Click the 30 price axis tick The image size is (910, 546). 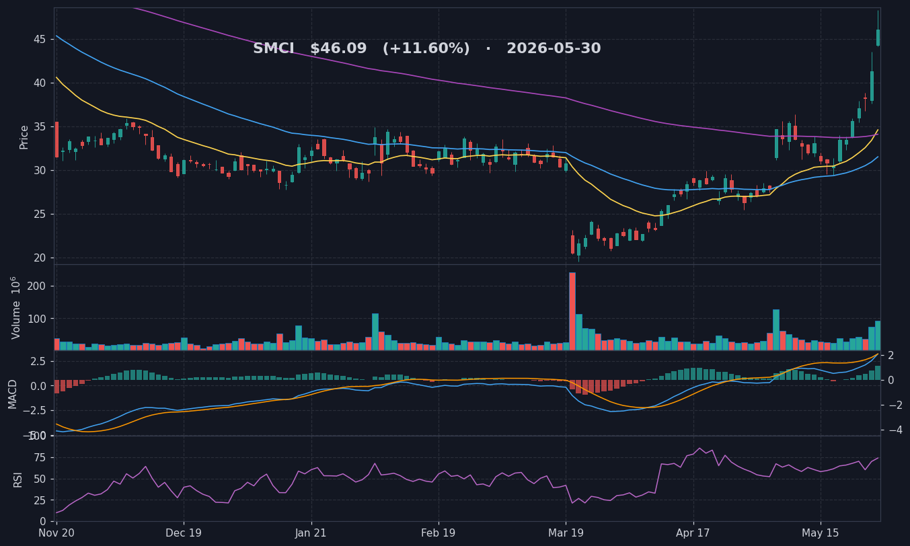[39, 170]
